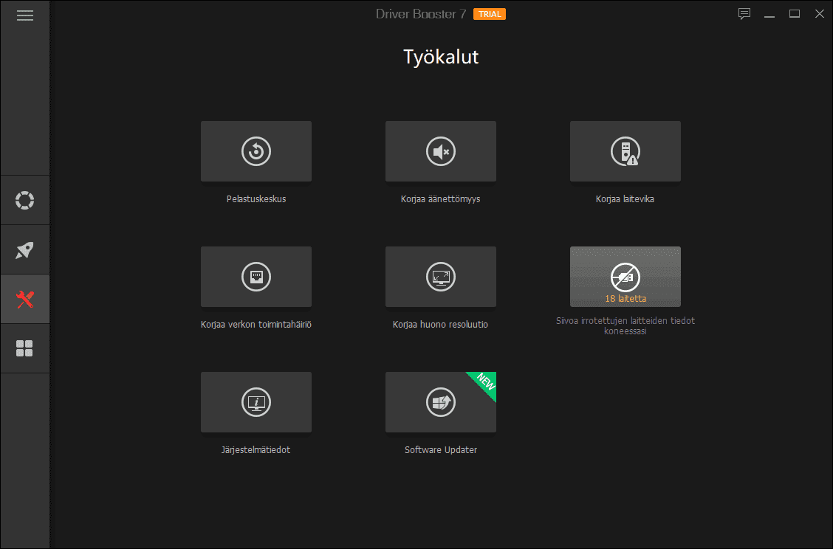Click the Korjaa laitevika label
Screen dimensions: 833x549
coord(625,199)
